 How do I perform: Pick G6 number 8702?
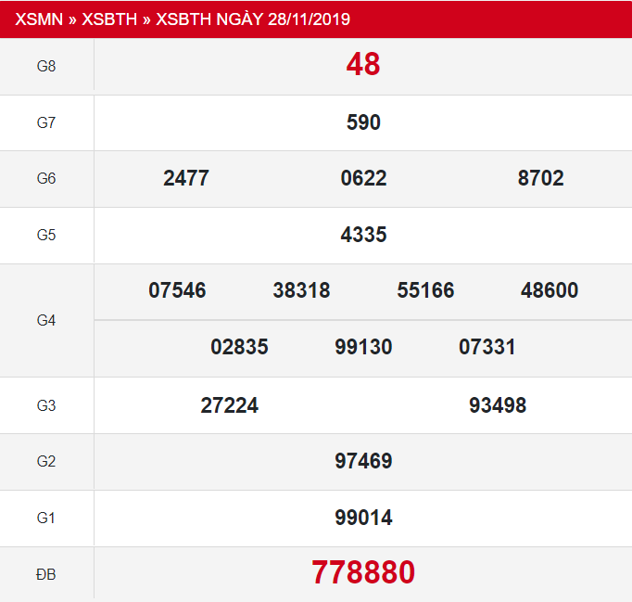coord(540,178)
